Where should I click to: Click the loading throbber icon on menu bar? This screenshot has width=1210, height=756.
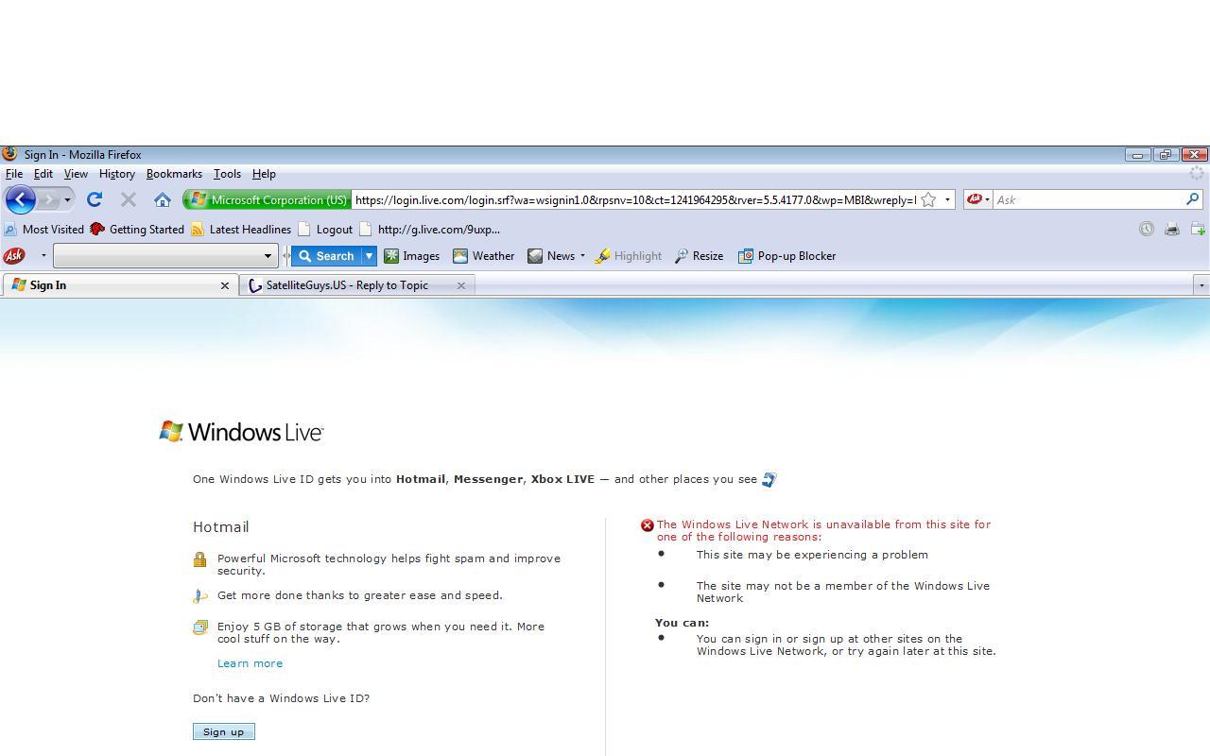click(x=1197, y=173)
